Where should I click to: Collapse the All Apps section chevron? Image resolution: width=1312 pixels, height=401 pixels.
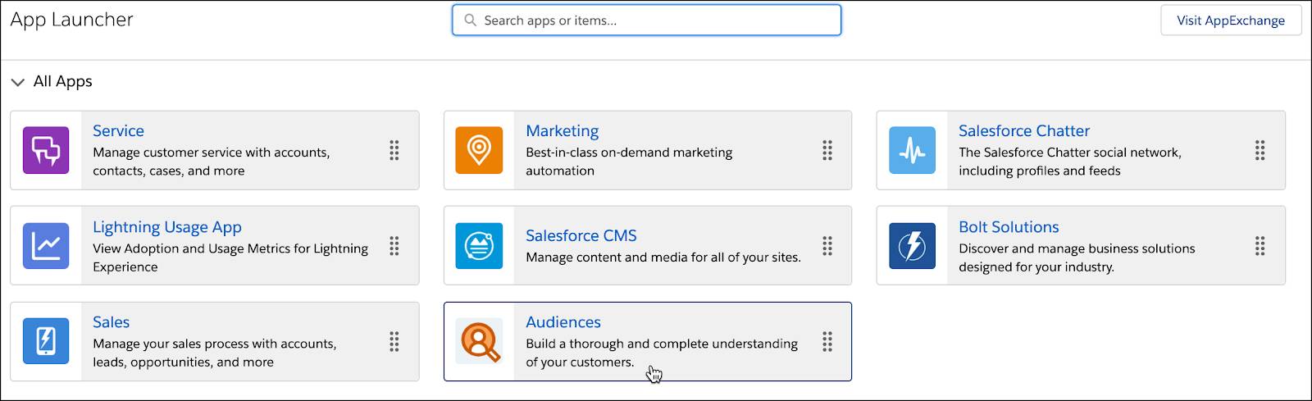(x=17, y=82)
